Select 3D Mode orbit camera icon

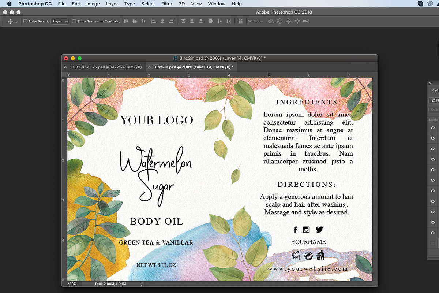271,21
